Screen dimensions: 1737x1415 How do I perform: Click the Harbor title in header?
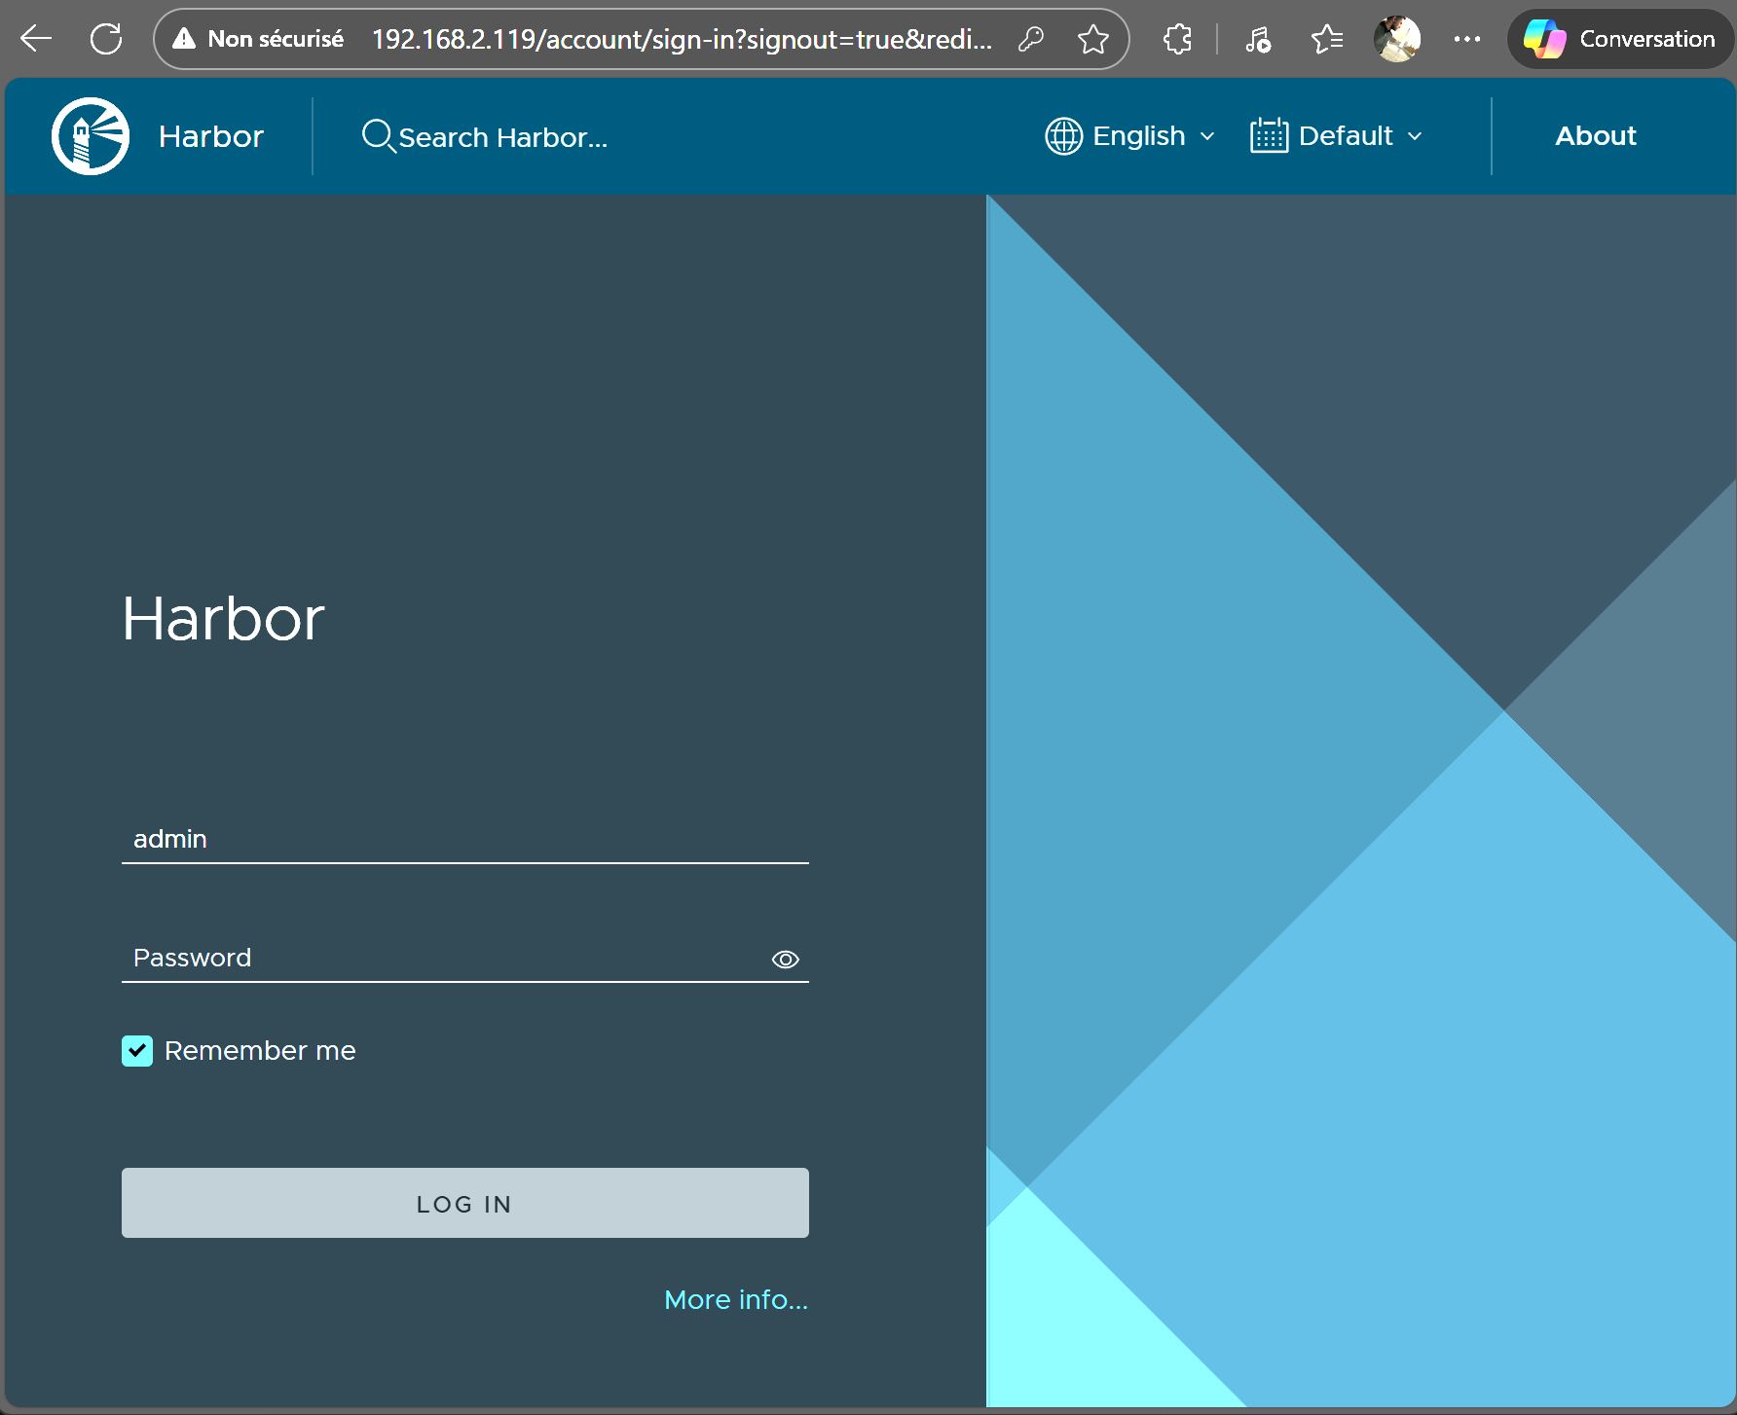(211, 136)
